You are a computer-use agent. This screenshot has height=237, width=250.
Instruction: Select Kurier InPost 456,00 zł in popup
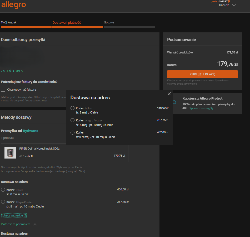[73, 108]
